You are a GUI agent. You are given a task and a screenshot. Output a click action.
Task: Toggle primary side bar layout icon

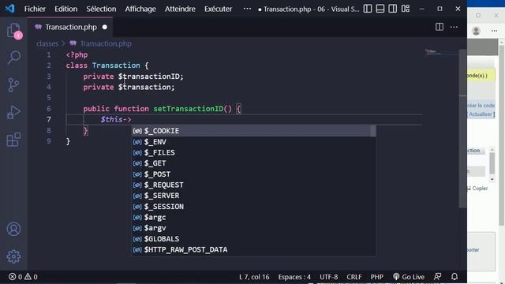coord(368,9)
